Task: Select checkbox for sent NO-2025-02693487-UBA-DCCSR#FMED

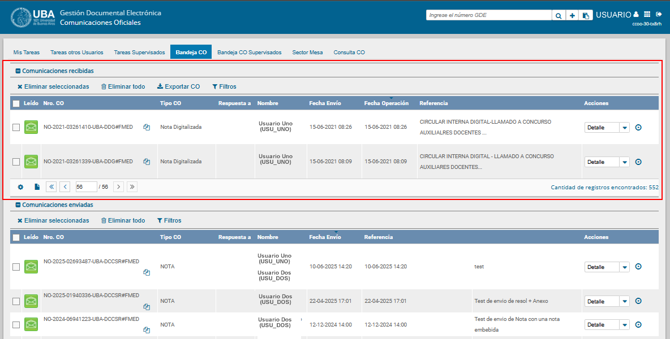Action: click(16, 267)
